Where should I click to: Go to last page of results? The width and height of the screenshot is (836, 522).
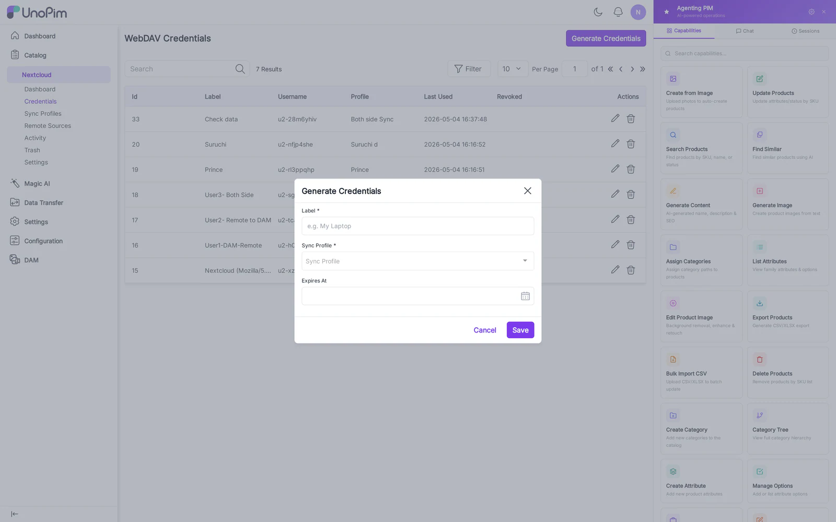(643, 69)
